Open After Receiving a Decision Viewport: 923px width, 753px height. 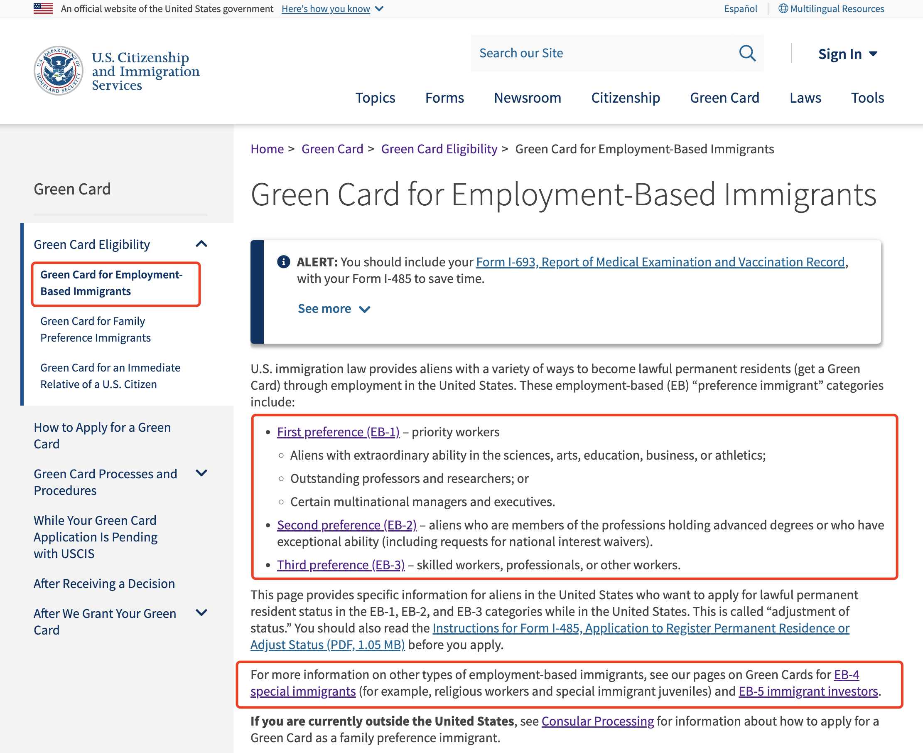[104, 583]
